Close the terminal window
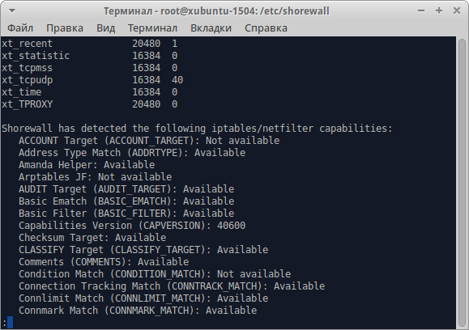 click(456, 11)
